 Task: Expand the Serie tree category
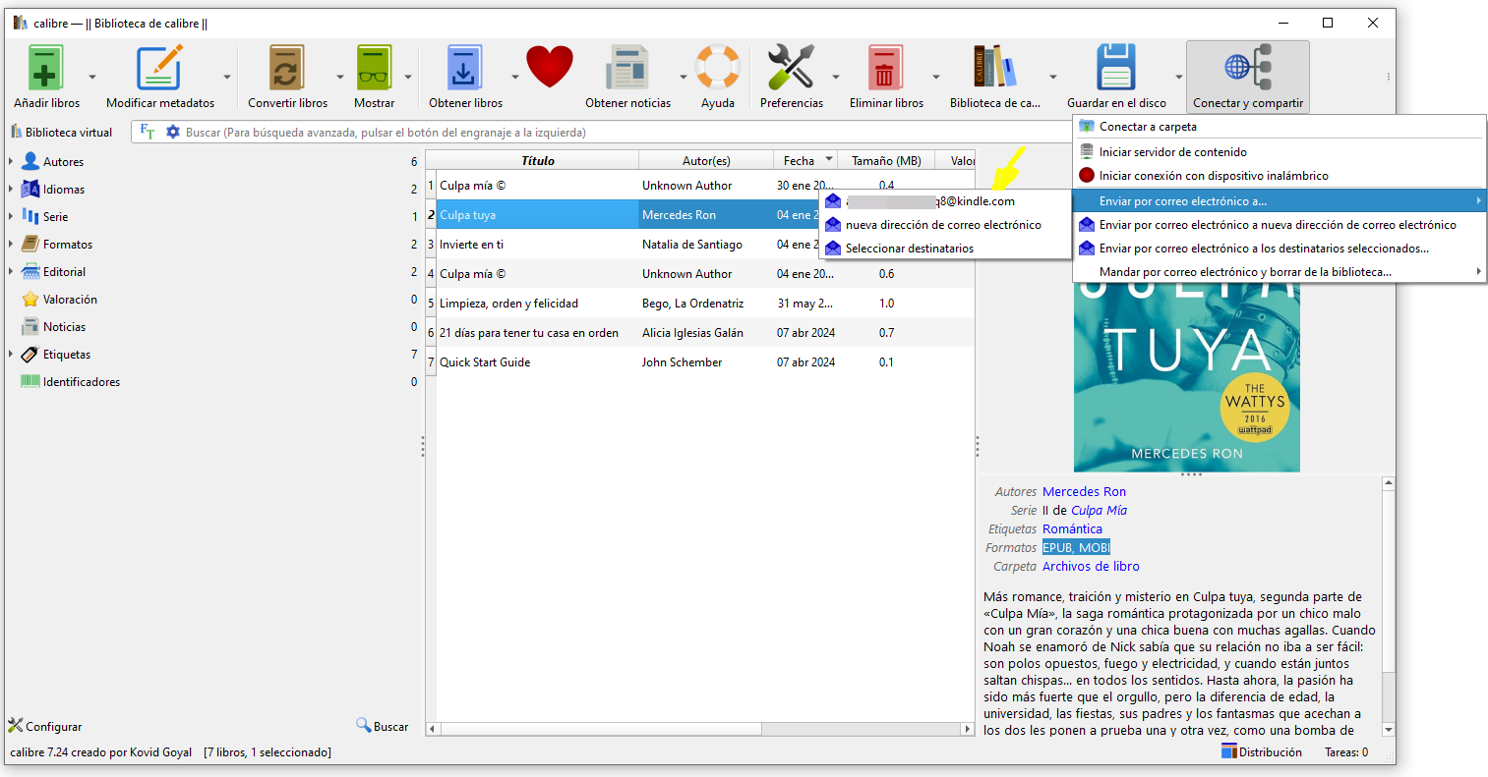(x=11, y=216)
